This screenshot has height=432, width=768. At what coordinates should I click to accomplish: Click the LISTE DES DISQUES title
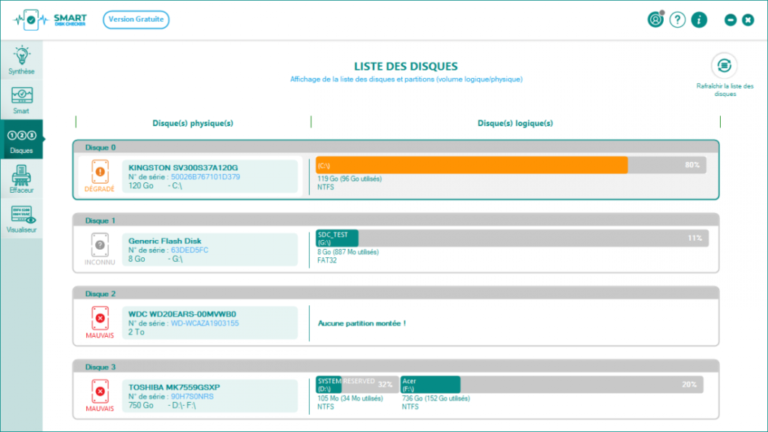(x=406, y=66)
